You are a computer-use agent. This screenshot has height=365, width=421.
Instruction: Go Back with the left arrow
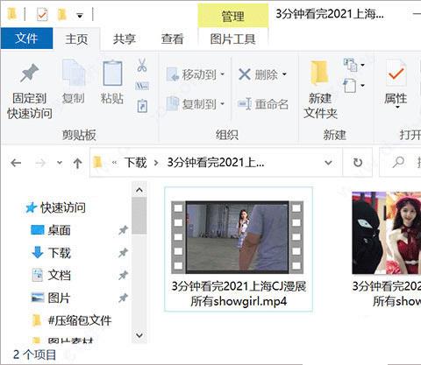16,163
